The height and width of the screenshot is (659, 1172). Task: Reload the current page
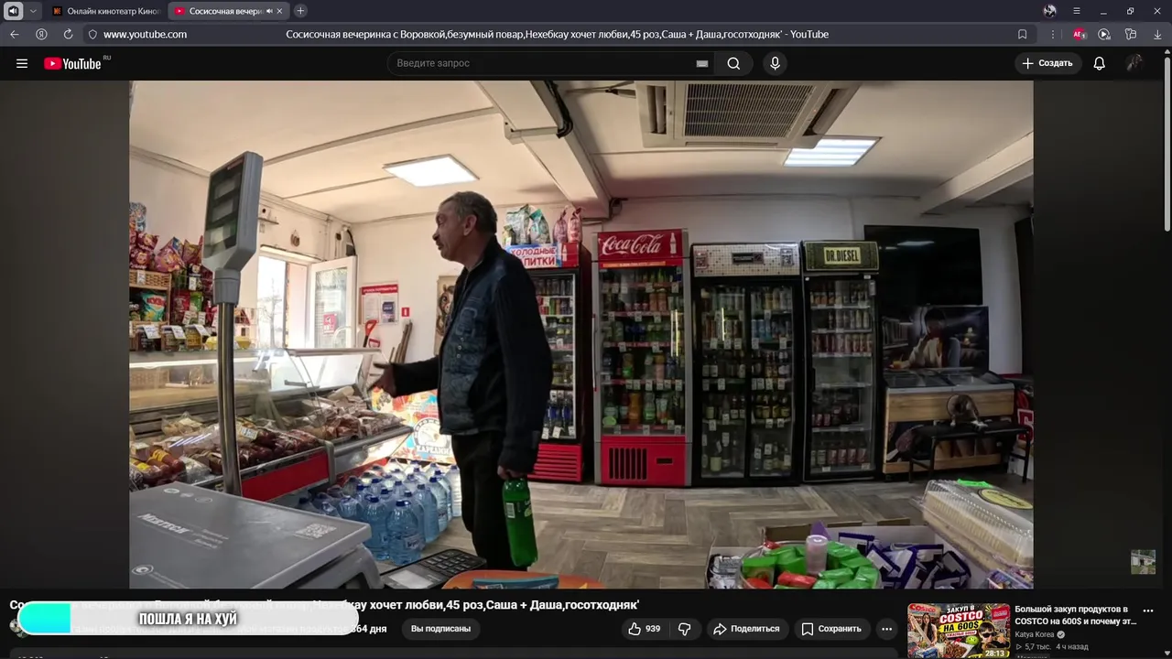pyautogui.click(x=68, y=34)
